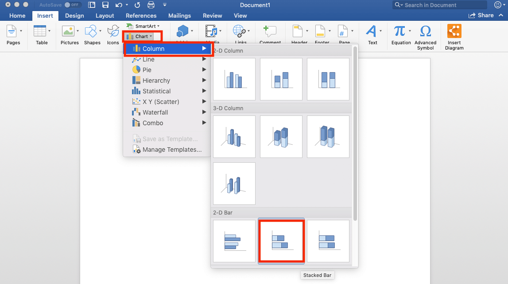The height and width of the screenshot is (284, 508).
Task: Click the Chart button in the ribbon
Action: tap(140, 37)
